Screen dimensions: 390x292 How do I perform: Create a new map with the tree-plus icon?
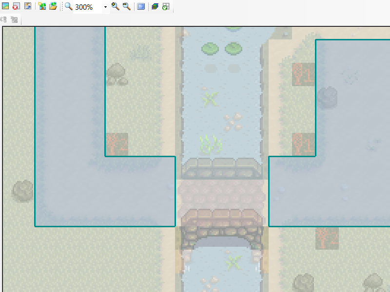click(42, 7)
